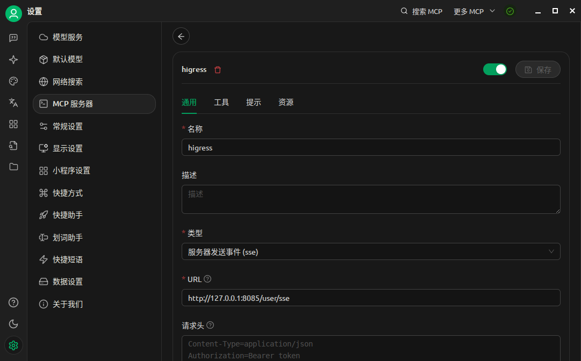Open the translation tool in the sidebar

point(13,103)
